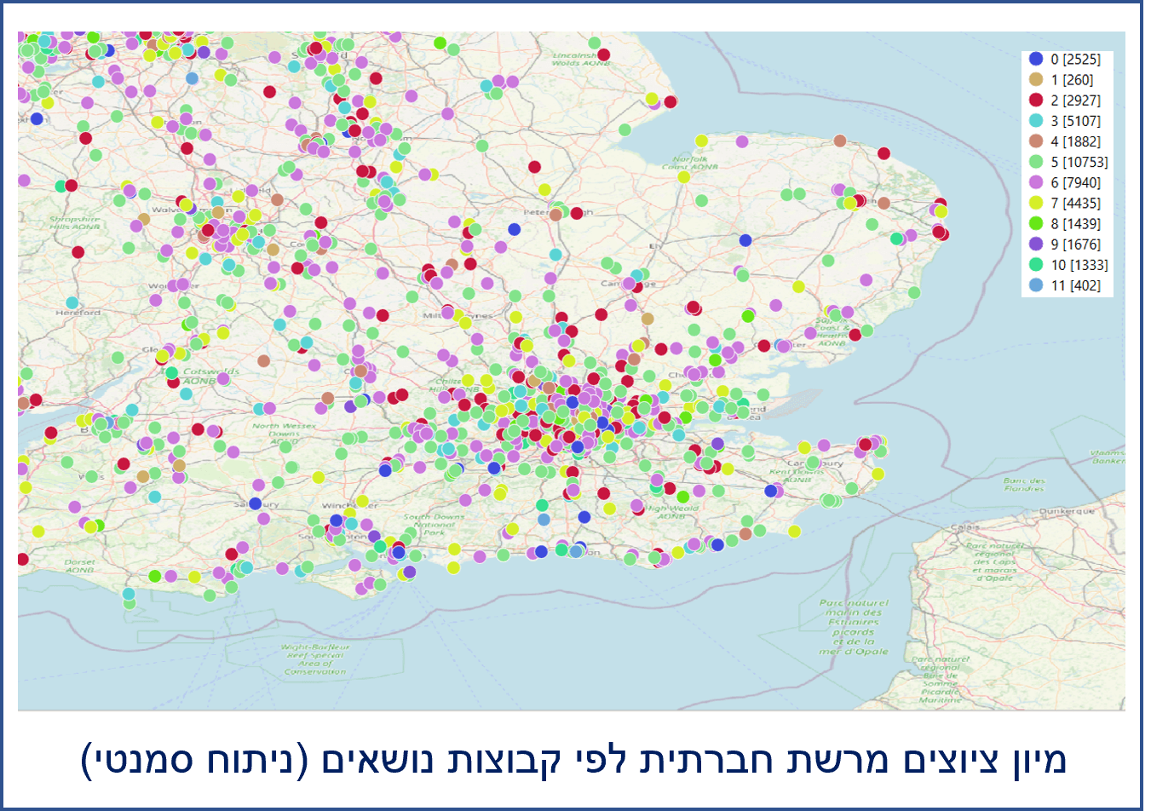1174x811 pixels.
Task: Click the Calais place label
Action: [965, 527]
